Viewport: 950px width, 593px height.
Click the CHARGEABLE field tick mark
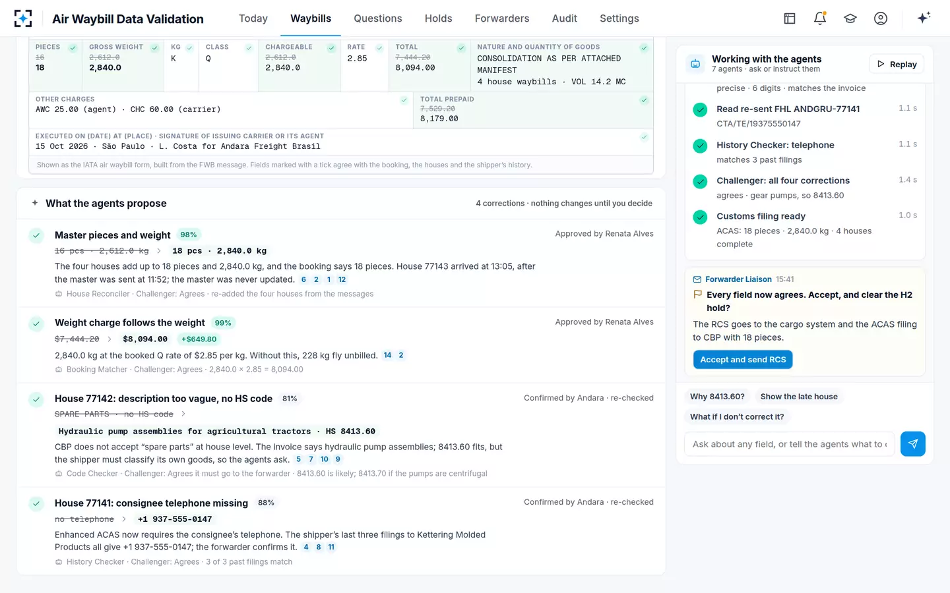331,48
